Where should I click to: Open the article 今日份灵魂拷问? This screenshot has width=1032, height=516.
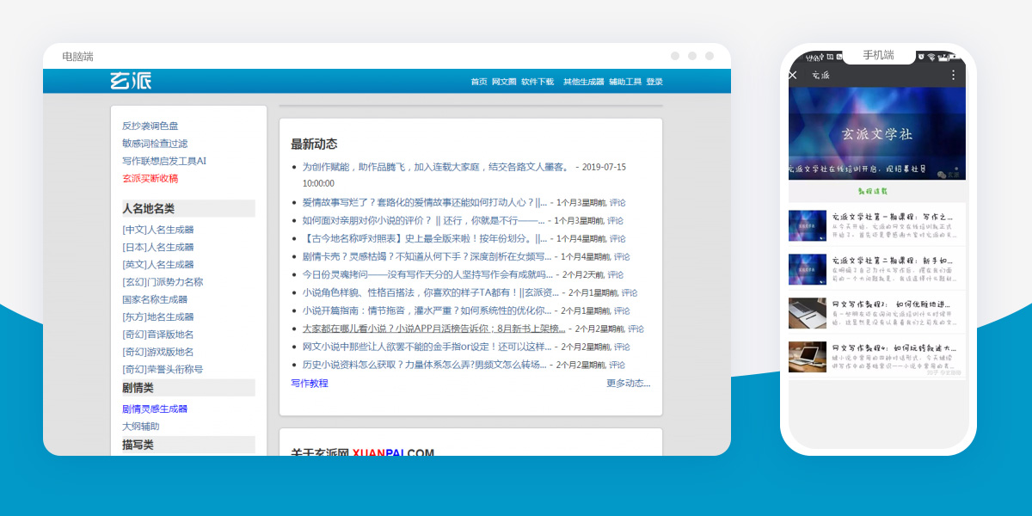(427, 274)
